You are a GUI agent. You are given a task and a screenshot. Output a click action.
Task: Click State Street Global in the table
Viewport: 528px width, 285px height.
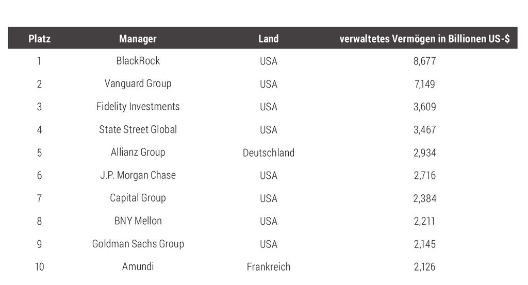tap(138, 129)
